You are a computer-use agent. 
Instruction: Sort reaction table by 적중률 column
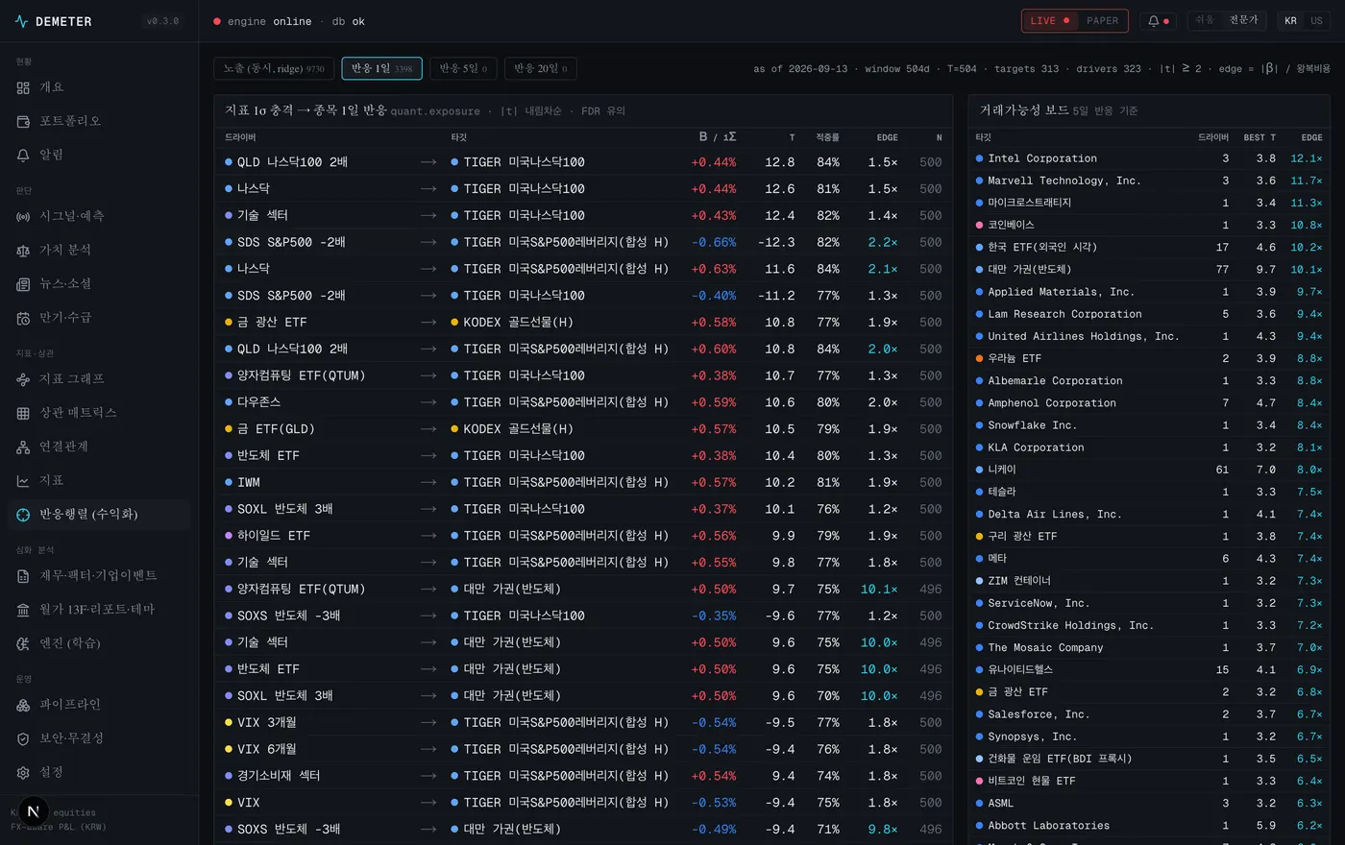(827, 137)
